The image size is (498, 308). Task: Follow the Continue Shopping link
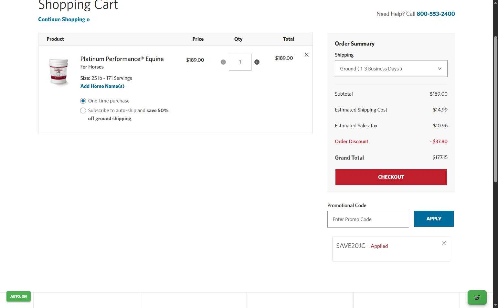(x=64, y=19)
